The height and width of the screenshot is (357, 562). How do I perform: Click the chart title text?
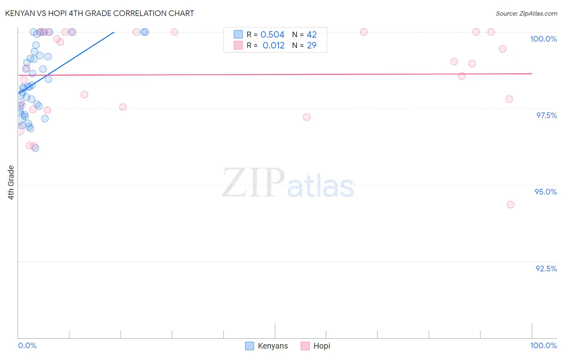(100, 13)
